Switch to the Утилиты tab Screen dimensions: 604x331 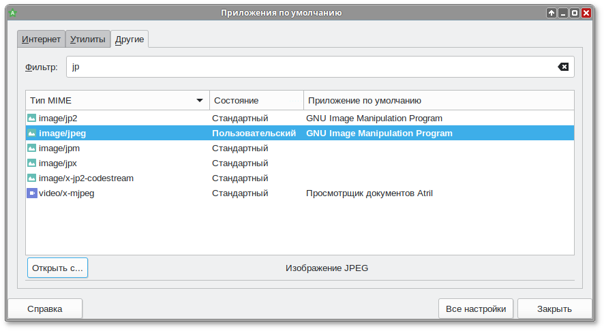tap(88, 40)
